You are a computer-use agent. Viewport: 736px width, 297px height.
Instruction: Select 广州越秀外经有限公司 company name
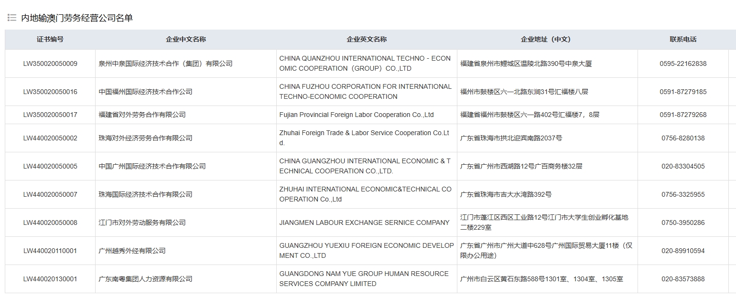pos(132,251)
